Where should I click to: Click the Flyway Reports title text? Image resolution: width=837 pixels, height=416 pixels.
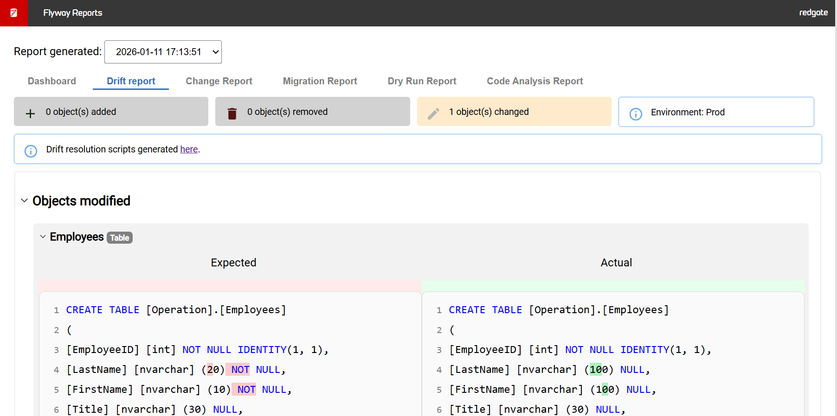click(73, 13)
